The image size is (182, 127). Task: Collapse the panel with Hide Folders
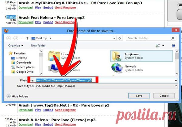tap(18, 96)
